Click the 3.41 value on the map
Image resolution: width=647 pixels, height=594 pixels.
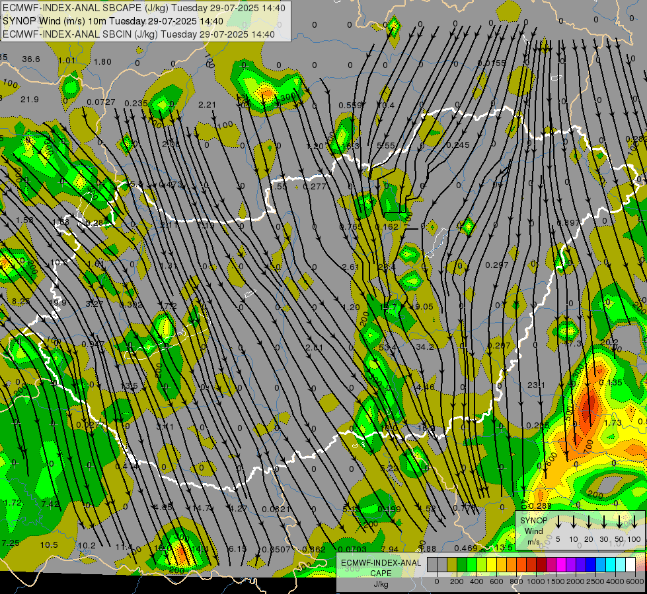click(165, 426)
